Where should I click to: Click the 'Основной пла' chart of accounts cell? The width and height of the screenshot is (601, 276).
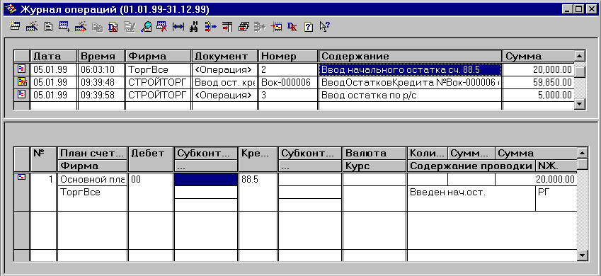[92, 180]
